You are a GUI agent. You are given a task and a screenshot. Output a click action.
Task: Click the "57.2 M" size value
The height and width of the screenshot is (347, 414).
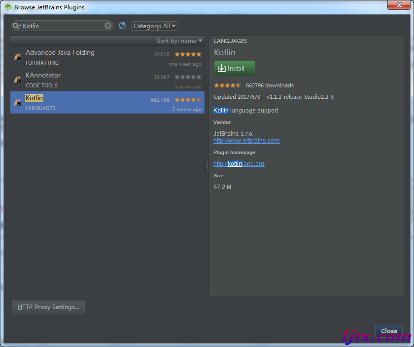point(222,187)
